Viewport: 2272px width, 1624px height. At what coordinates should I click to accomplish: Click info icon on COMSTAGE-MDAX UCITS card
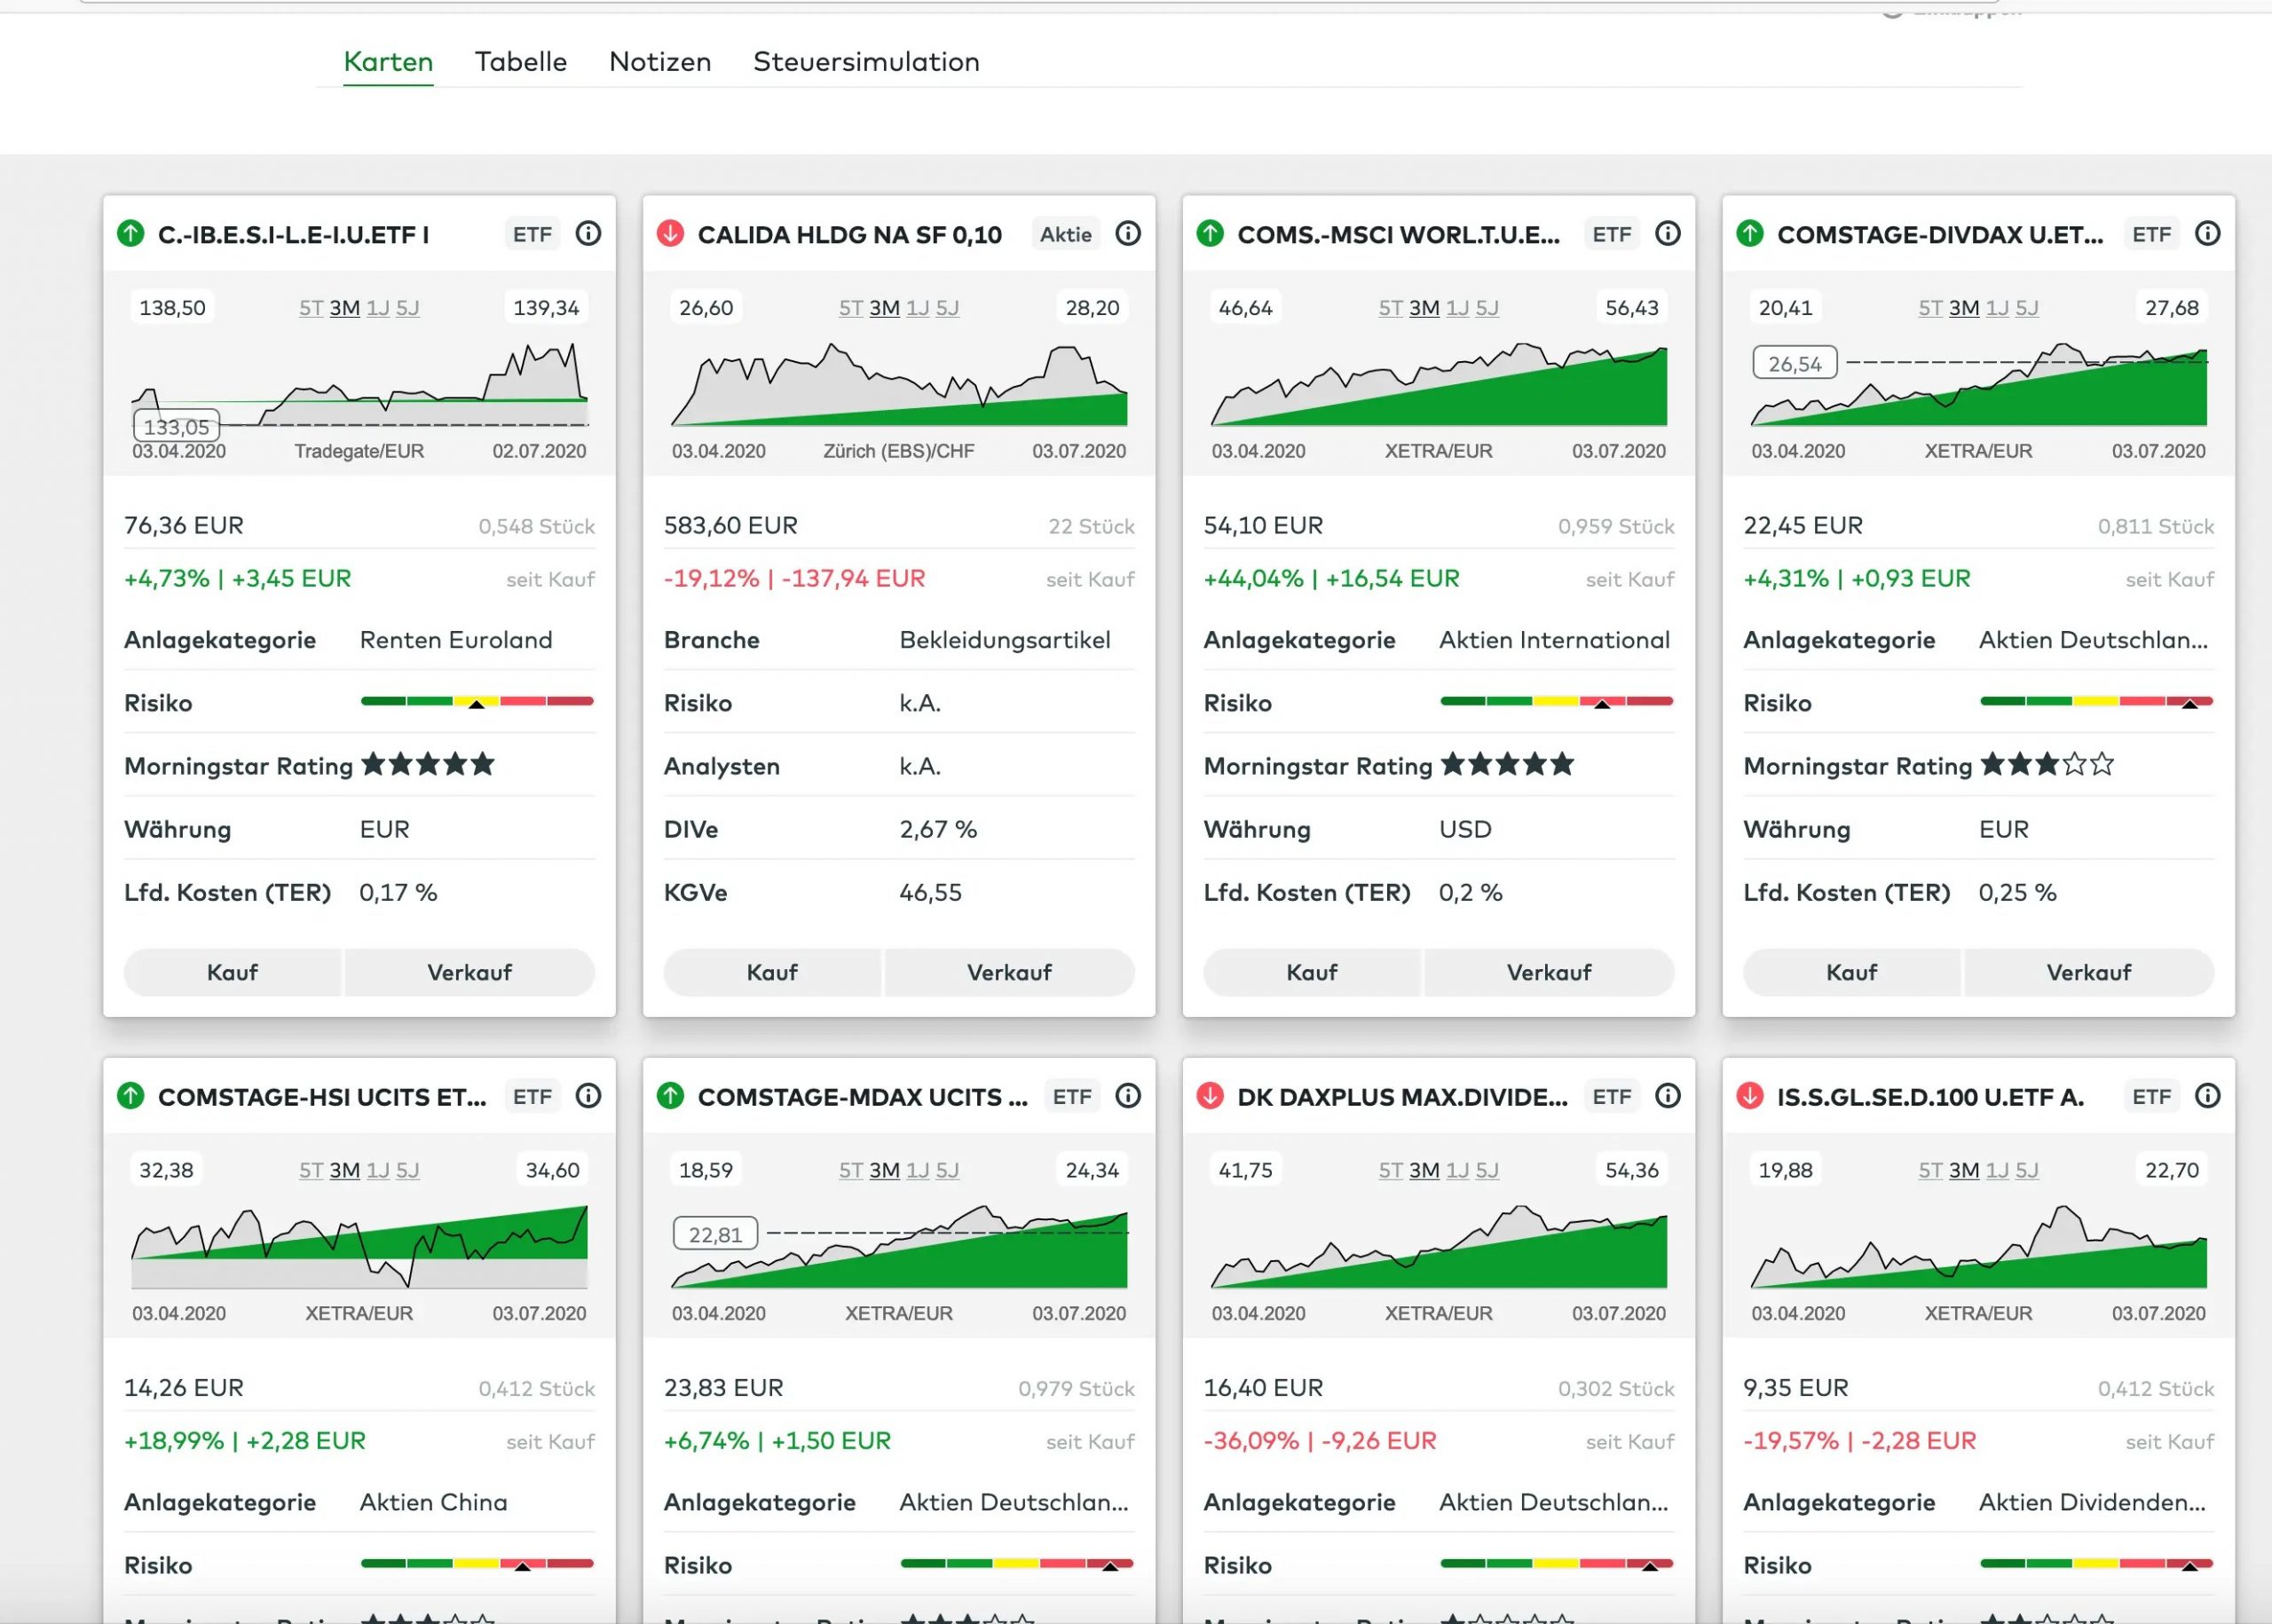(x=1127, y=1096)
